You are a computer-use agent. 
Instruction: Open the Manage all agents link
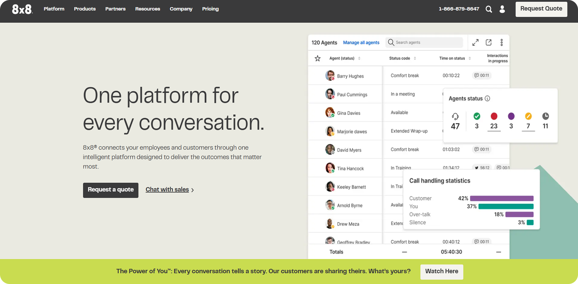click(361, 43)
